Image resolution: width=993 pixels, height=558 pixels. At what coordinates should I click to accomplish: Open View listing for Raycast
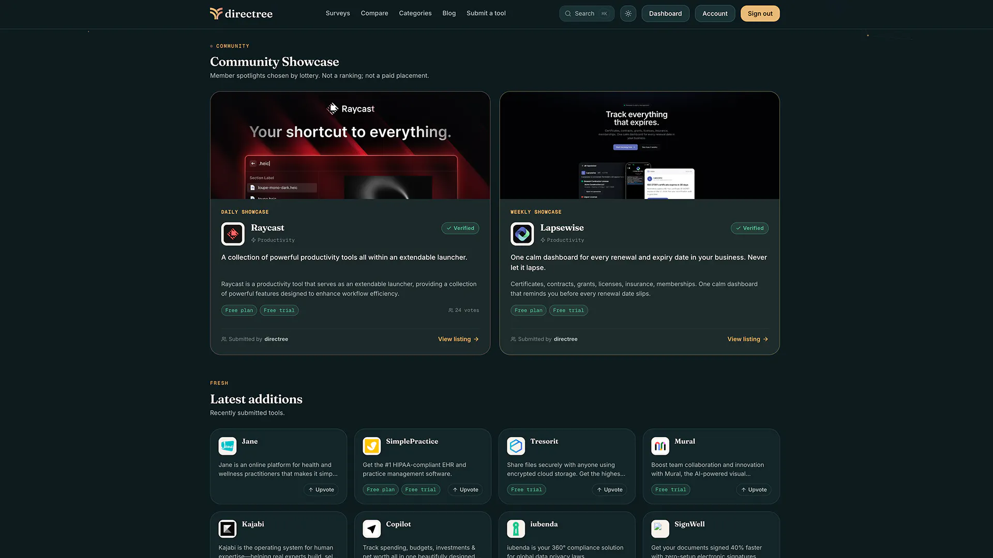point(458,339)
